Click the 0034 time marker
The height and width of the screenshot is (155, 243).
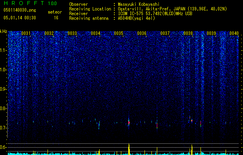click(x=95, y=33)
